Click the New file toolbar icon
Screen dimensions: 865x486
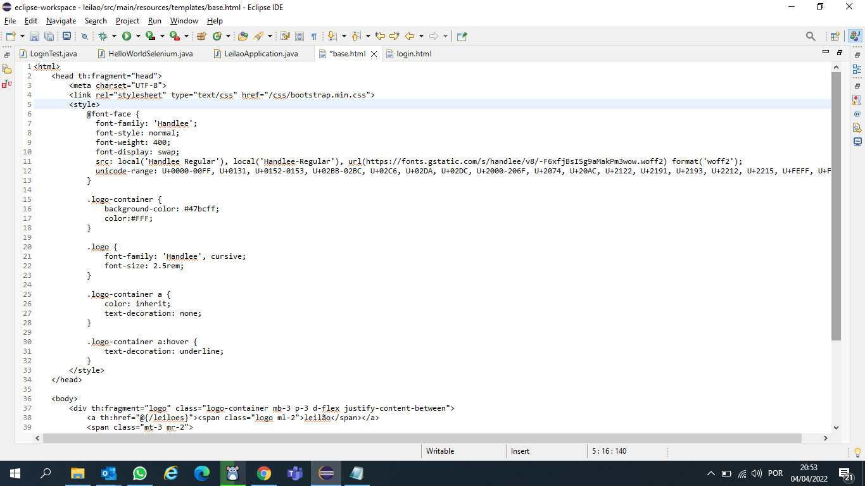click(x=11, y=36)
